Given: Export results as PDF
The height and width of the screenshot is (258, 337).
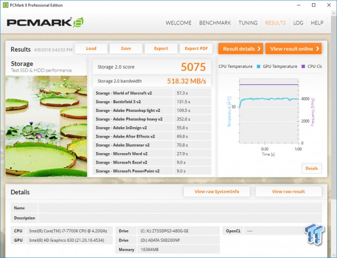Looking at the screenshot, I should pyautogui.click(x=196, y=48).
